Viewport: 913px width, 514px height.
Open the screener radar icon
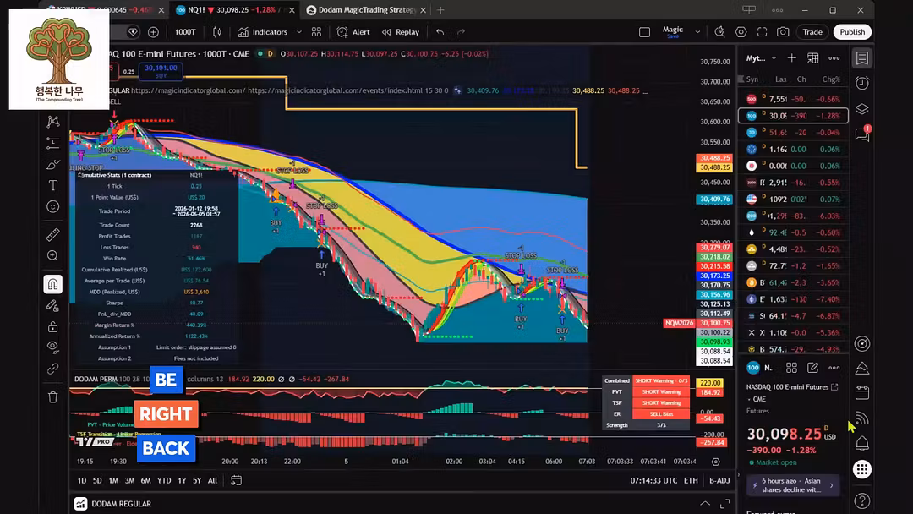point(862,343)
